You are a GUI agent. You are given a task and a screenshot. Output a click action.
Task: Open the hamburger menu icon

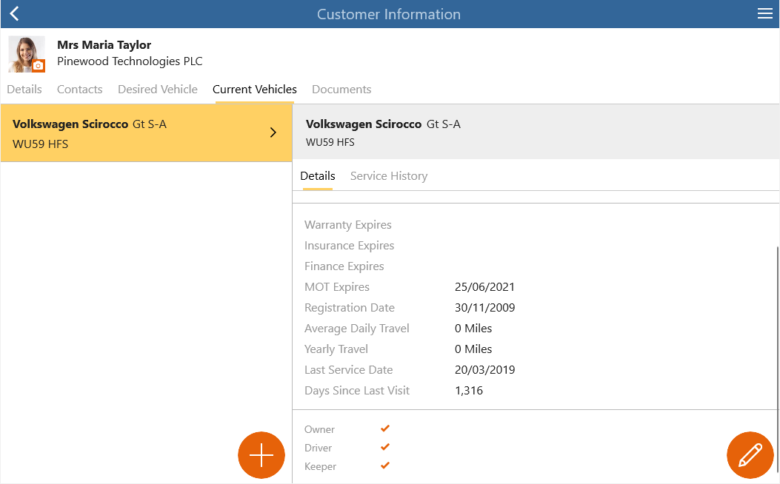(x=764, y=14)
